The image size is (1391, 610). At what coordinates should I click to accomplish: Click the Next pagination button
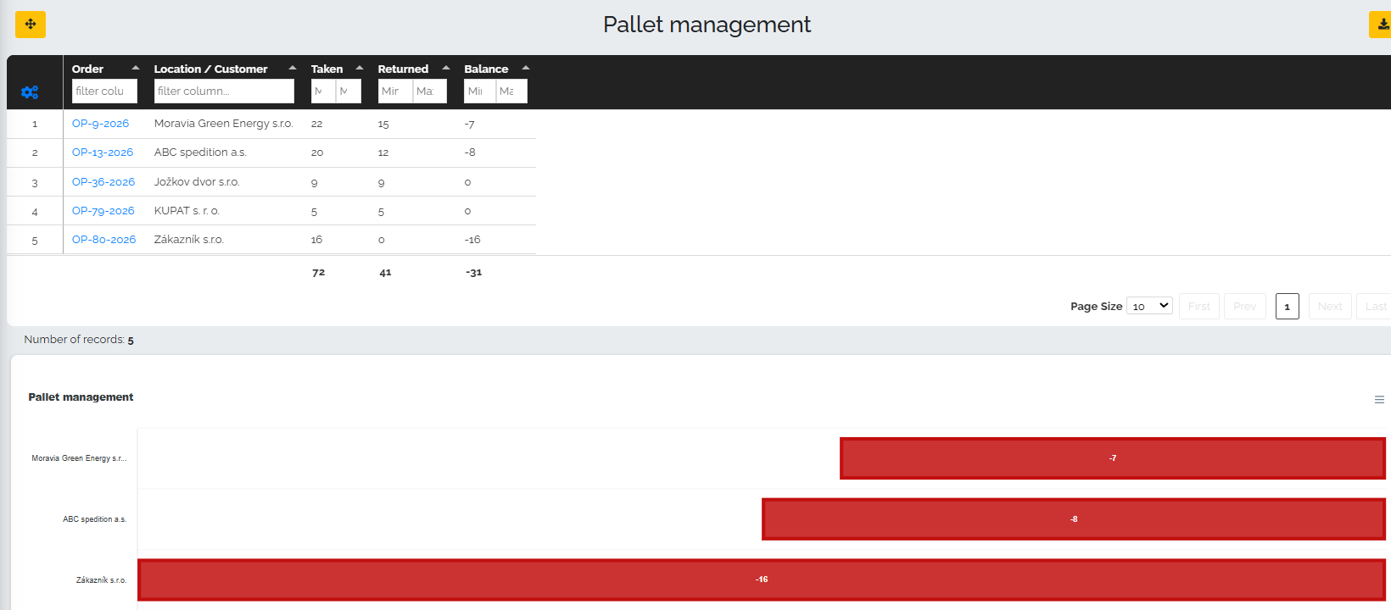(x=1330, y=307)
